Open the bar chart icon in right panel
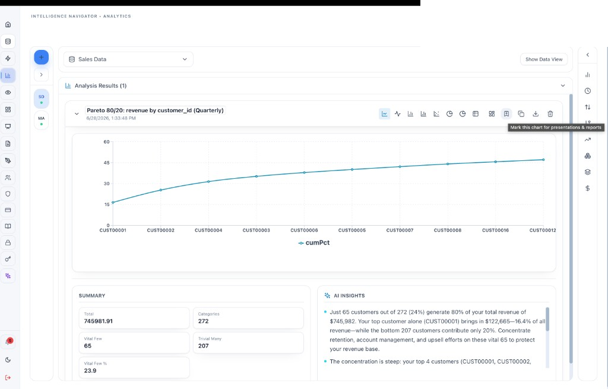608x389 pixels. [588, 75]
